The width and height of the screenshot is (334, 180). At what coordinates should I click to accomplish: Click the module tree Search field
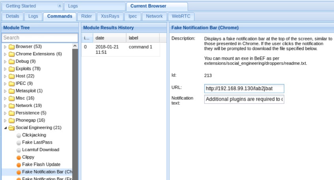pos(40,38)
